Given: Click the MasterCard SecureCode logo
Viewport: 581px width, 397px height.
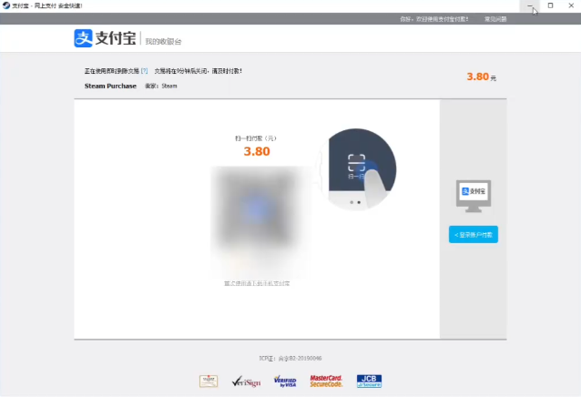Looking at the screenshot, I should pos(326,382).
